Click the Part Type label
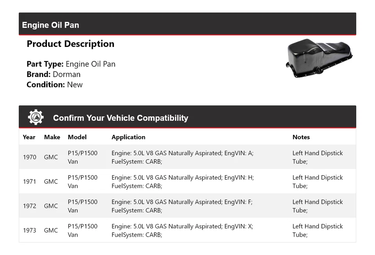375x255 pixels. click(45, 64)
